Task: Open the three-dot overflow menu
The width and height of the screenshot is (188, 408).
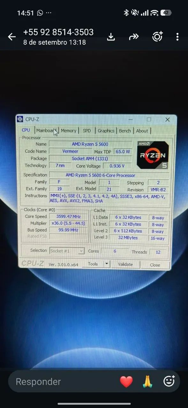Action: (177, 37)
